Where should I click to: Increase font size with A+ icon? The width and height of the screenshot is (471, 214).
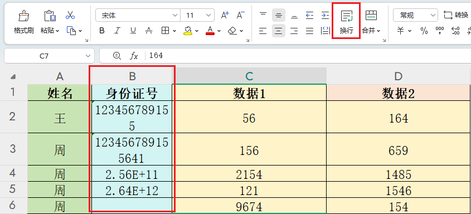(x=225, y=15)
